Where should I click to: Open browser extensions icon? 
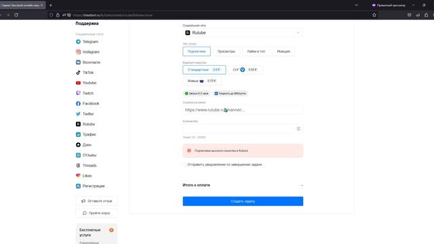[x=427, y=15]
